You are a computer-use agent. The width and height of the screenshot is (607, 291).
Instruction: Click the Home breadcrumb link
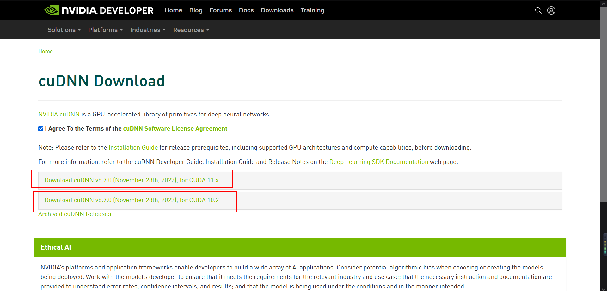pyautogui.click(x=46, y=51)
